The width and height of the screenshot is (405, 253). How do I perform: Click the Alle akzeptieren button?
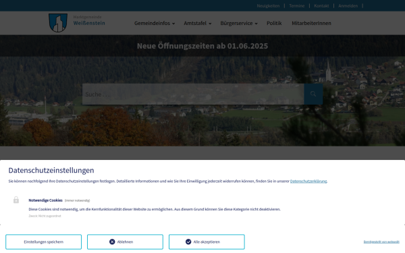tap(207, 242)
